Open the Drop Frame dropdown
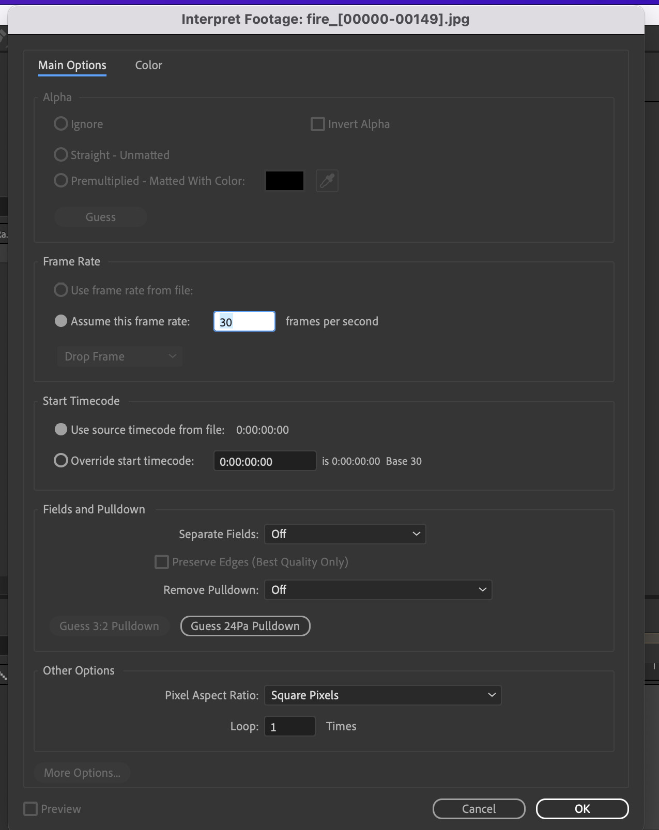The width and height of the screenshot is (659, 830). point(119,356)
